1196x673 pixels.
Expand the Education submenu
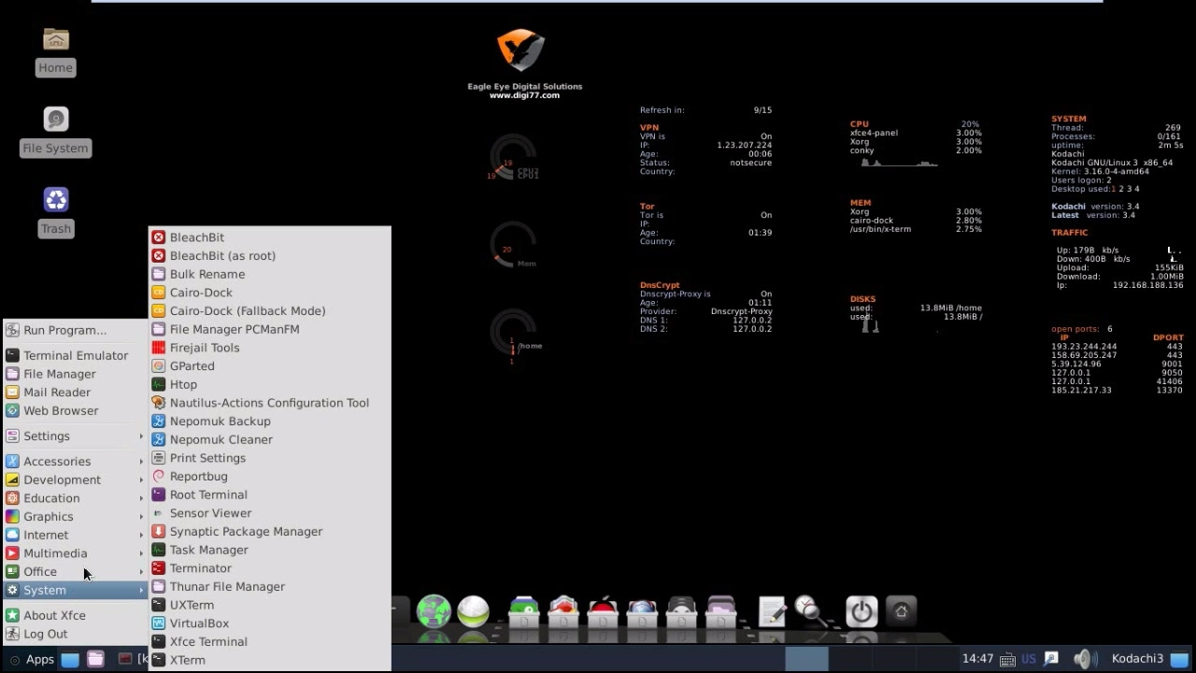point(76,498)
